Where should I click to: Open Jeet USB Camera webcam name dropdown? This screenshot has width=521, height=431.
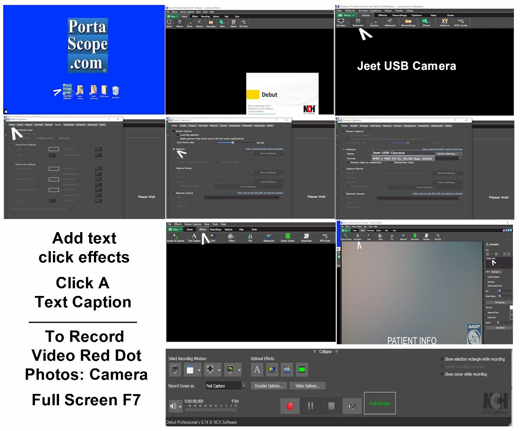pyautogui.click(x=403, y=153)
